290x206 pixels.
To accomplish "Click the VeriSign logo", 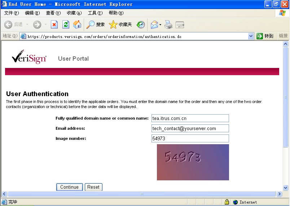I will tap(29, 57).
